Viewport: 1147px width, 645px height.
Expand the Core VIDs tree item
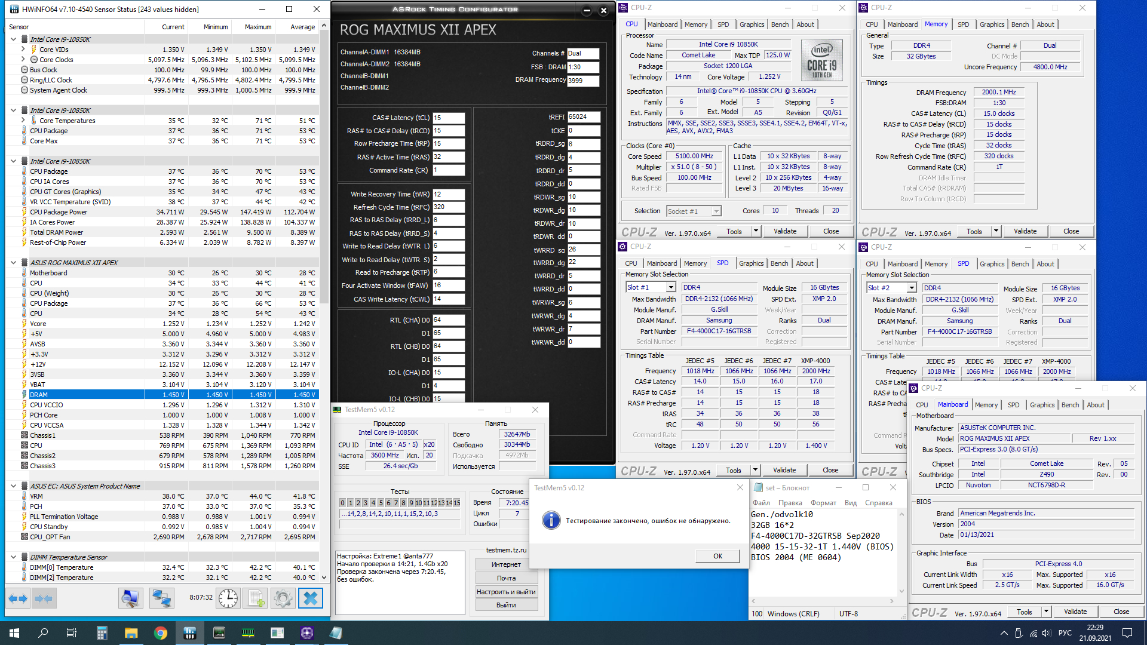(x=23, y=50)
